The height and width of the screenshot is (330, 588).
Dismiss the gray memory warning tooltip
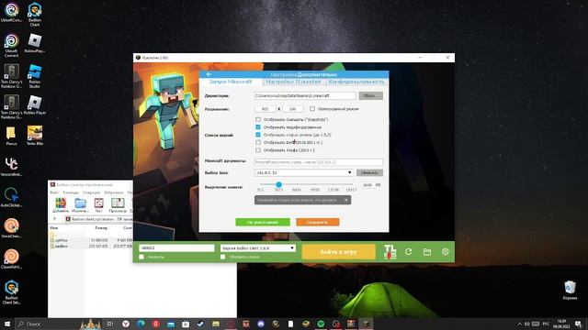click(x=346, y=200)
